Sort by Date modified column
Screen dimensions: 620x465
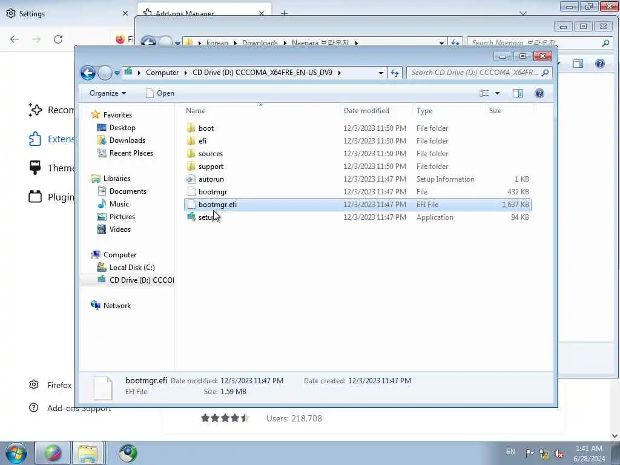tap(366, 111)
